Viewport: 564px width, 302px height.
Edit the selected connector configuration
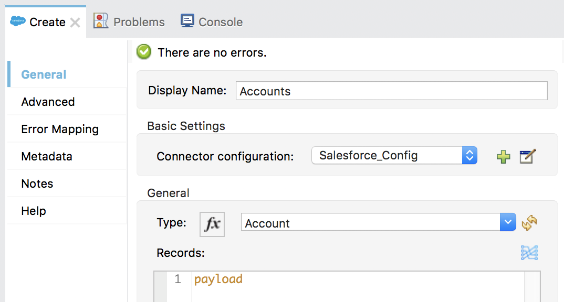coord(528,156)
